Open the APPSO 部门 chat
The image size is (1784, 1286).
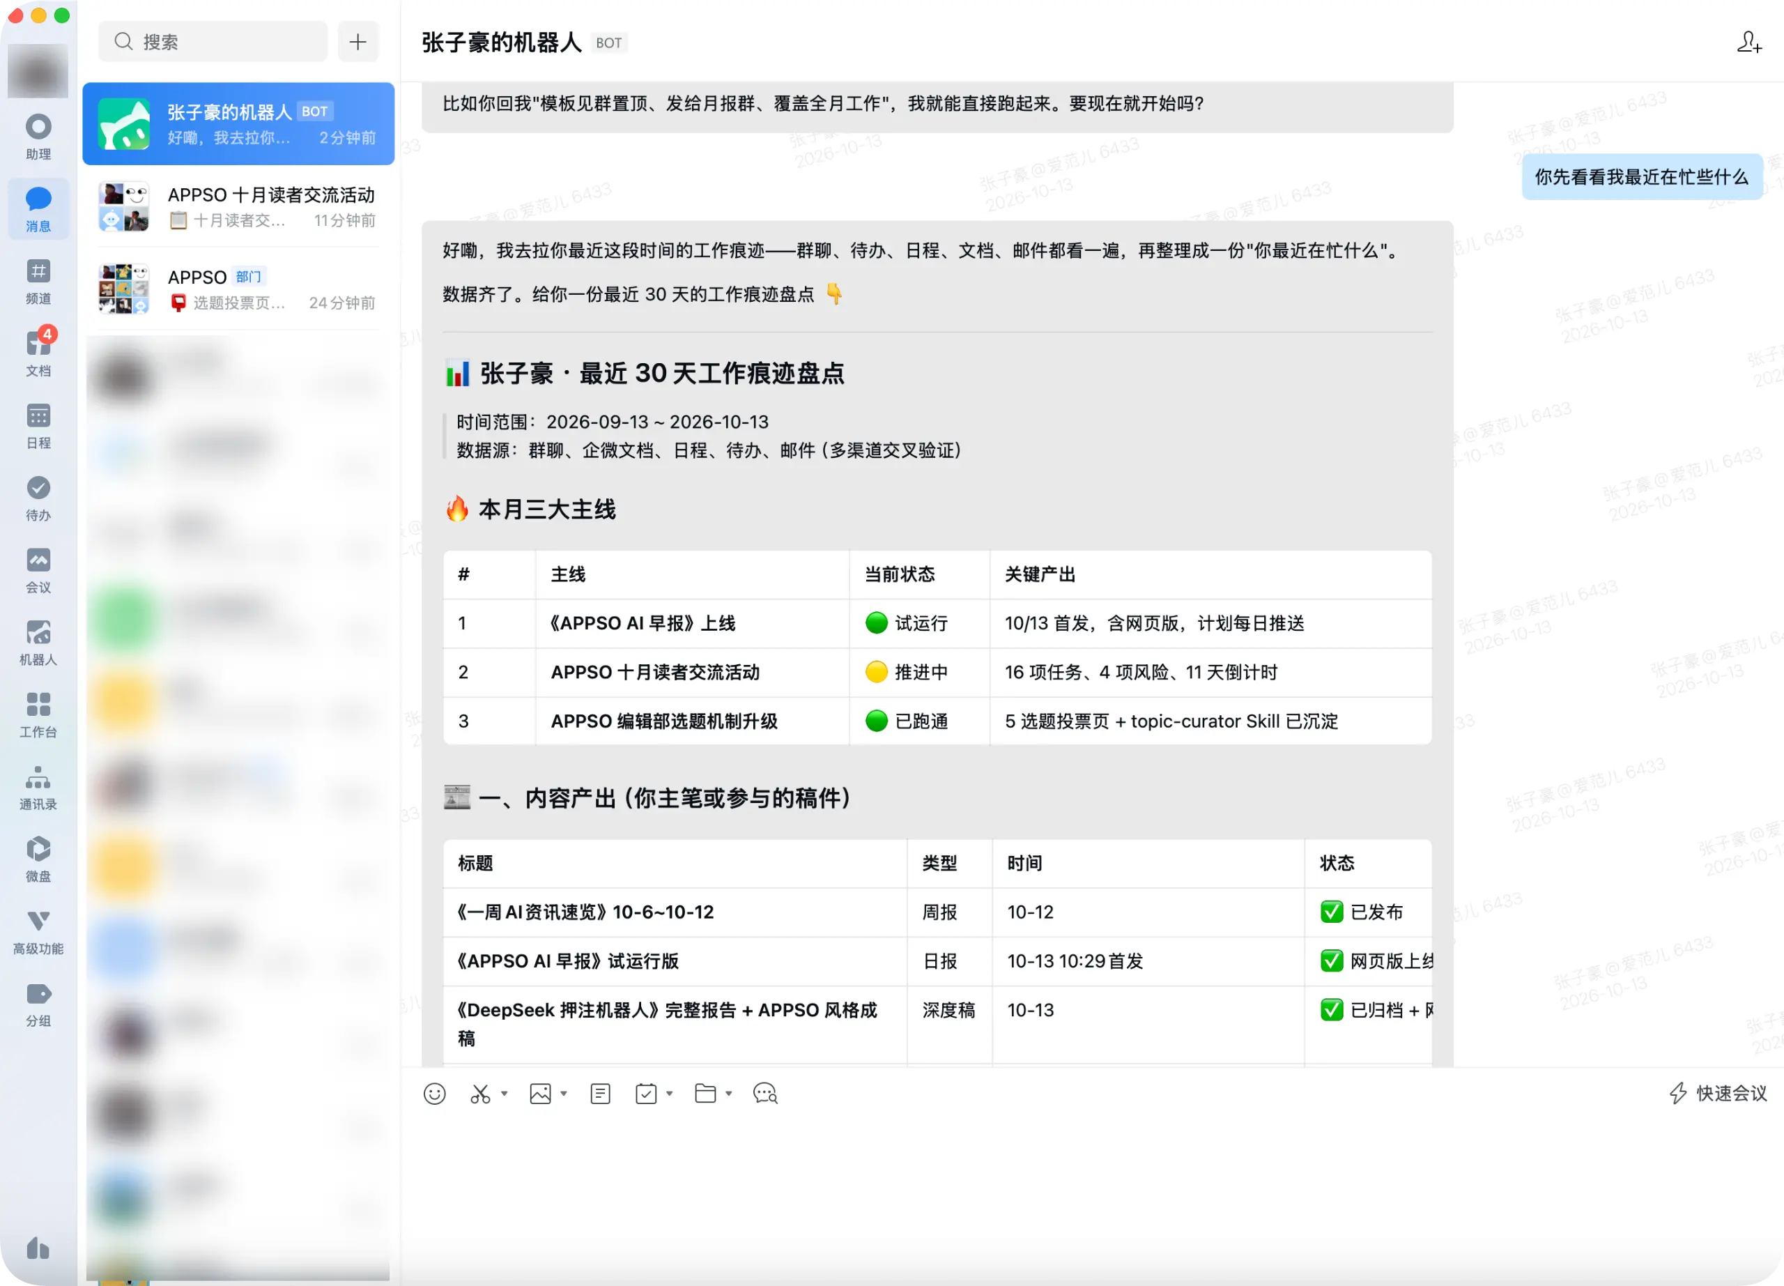tap(238, 289)
